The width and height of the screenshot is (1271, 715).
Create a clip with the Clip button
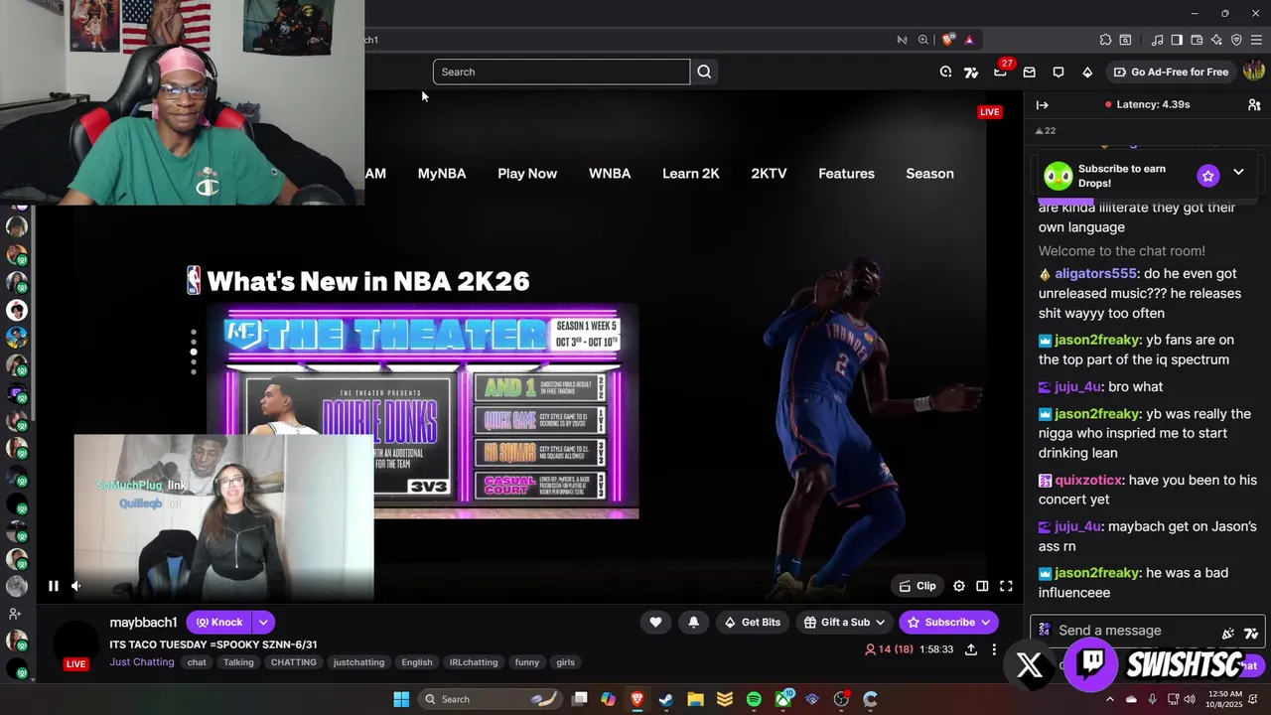coord(918,586)
